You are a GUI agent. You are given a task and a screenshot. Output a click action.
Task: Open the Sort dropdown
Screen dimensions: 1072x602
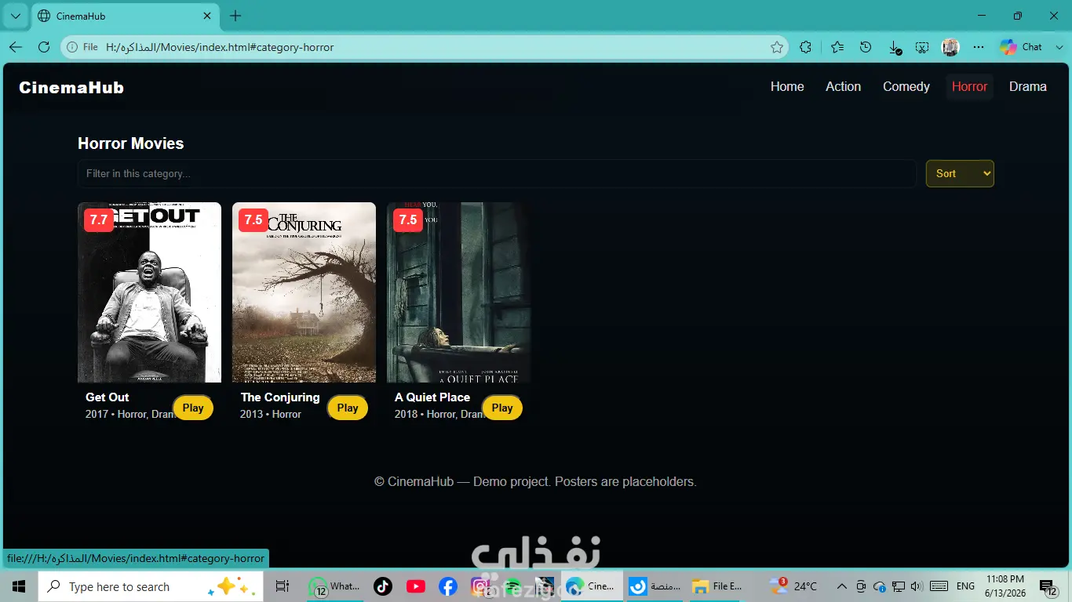[960, 173]
